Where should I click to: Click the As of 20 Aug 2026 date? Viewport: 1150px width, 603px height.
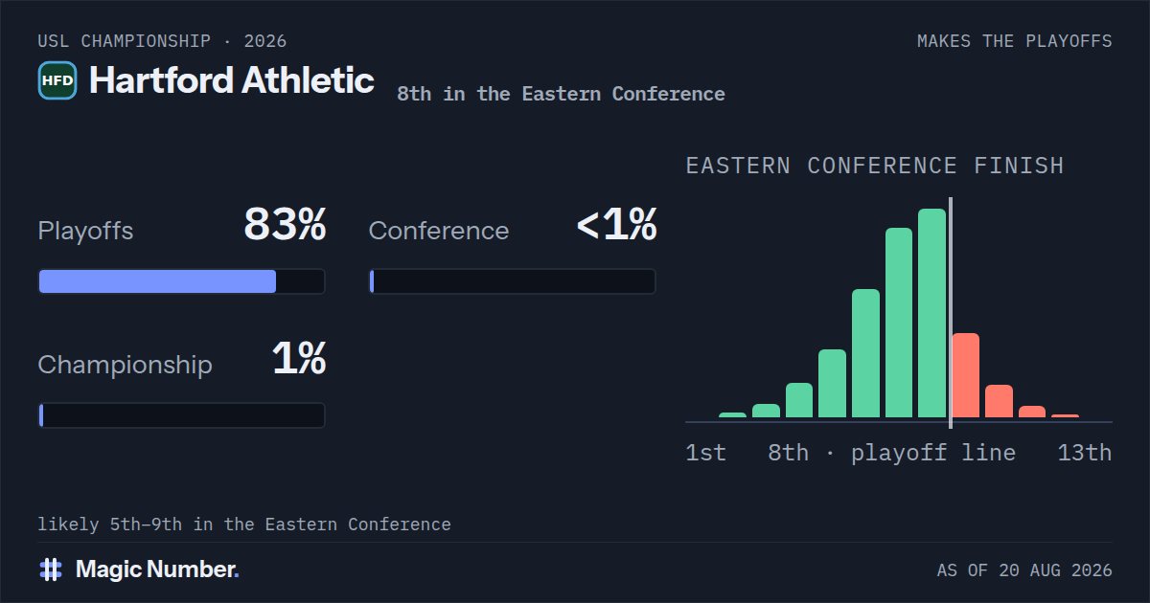tap(1024, 570)
